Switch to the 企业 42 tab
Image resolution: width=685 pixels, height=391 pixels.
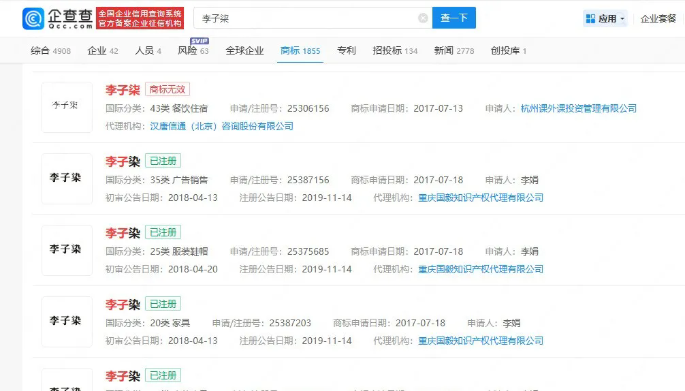[x=103, y=50]
